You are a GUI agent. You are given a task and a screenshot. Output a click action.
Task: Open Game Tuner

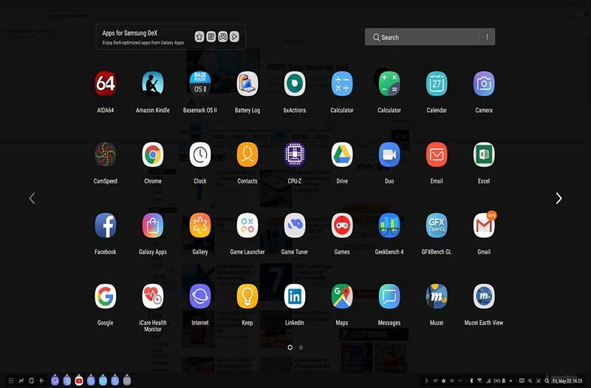(x=294, y=225)
